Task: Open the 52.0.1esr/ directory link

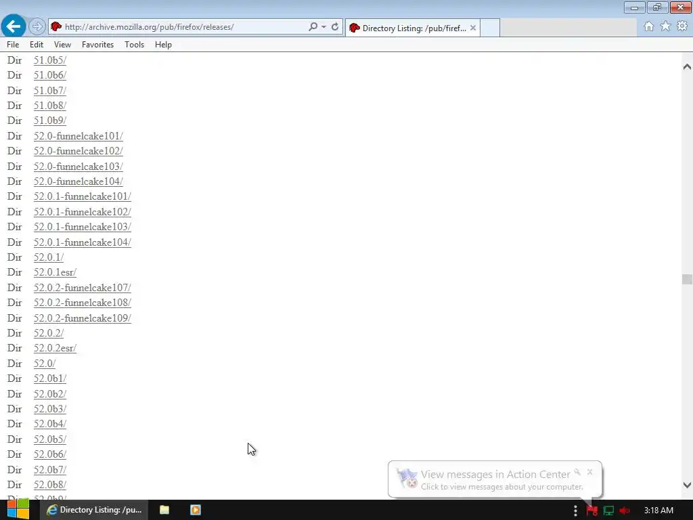Action: click(x=55, y=272)
